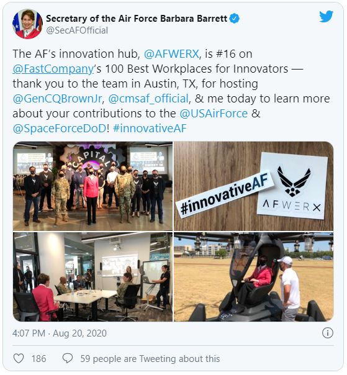The image size is (347, 375).
Task: Open the @FastCompany mention link
Action: click(53, 69)
